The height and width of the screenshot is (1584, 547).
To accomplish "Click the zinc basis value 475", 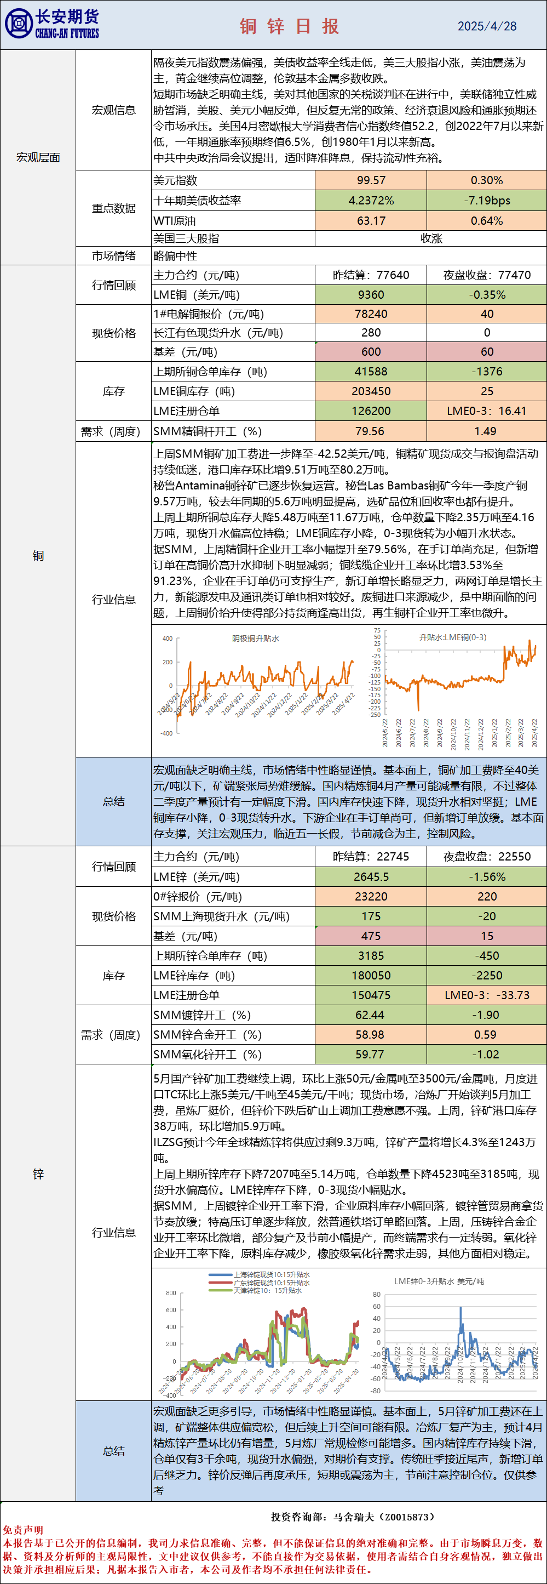I will tap(371, 936).
